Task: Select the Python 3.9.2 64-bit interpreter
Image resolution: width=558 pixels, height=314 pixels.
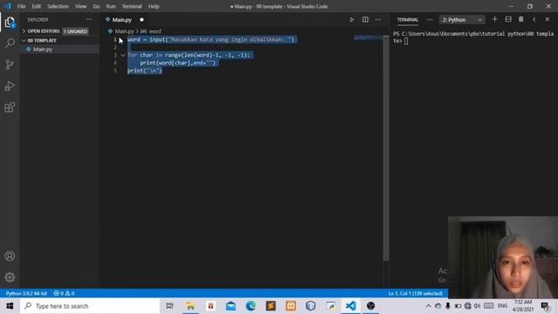Action: (x=26, y=293)
